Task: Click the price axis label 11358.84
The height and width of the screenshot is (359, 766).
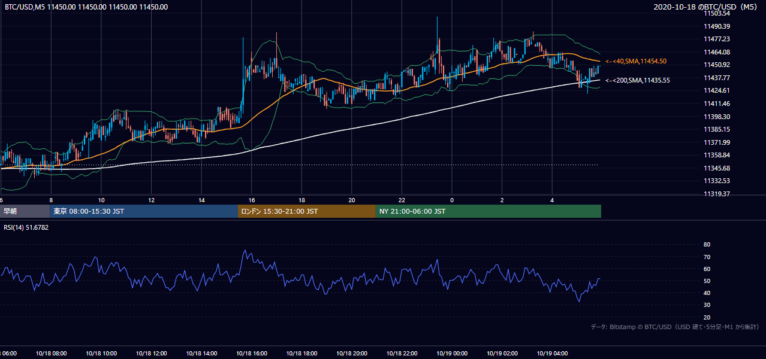Action: (x=717, y=155)
